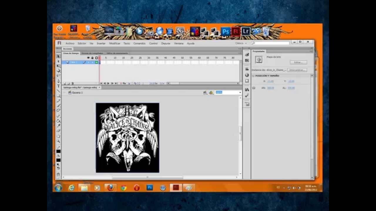Select the Paint Bucket tool

pyautogui.click(x=58, y=120)
